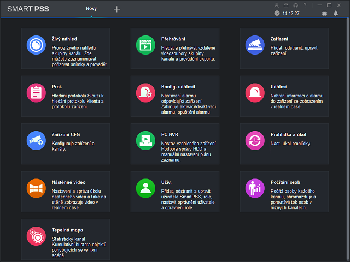Click the Zařízení CFG title
Screen dimensions: 350x262
click(66, 135)
